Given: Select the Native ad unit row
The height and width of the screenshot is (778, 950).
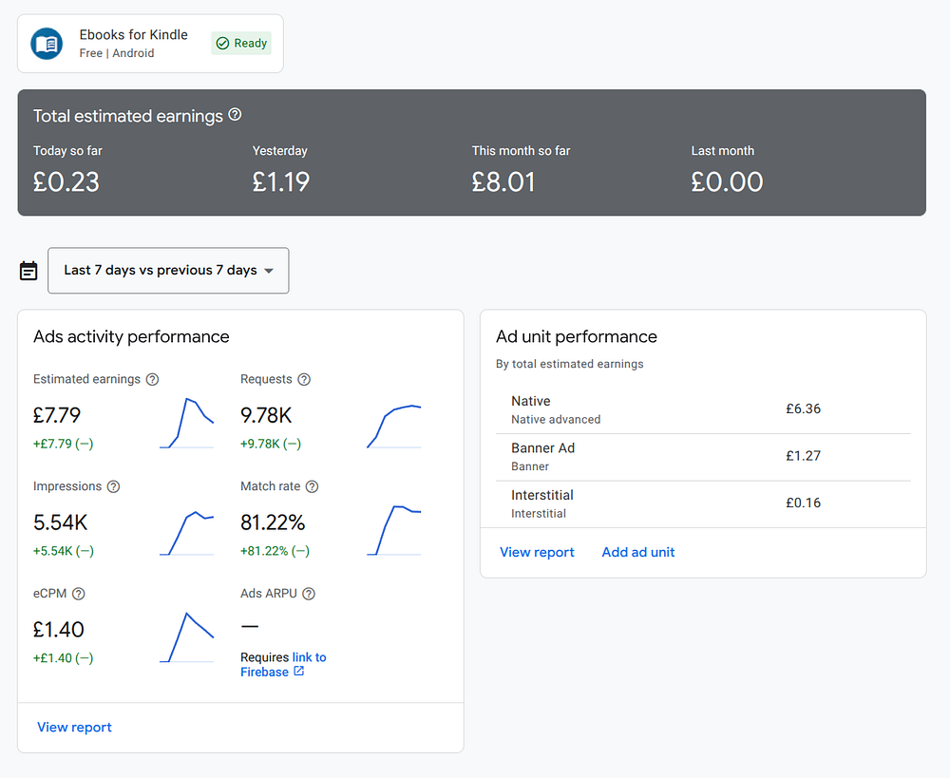Looking at the screenshot, I should [703, 409].
